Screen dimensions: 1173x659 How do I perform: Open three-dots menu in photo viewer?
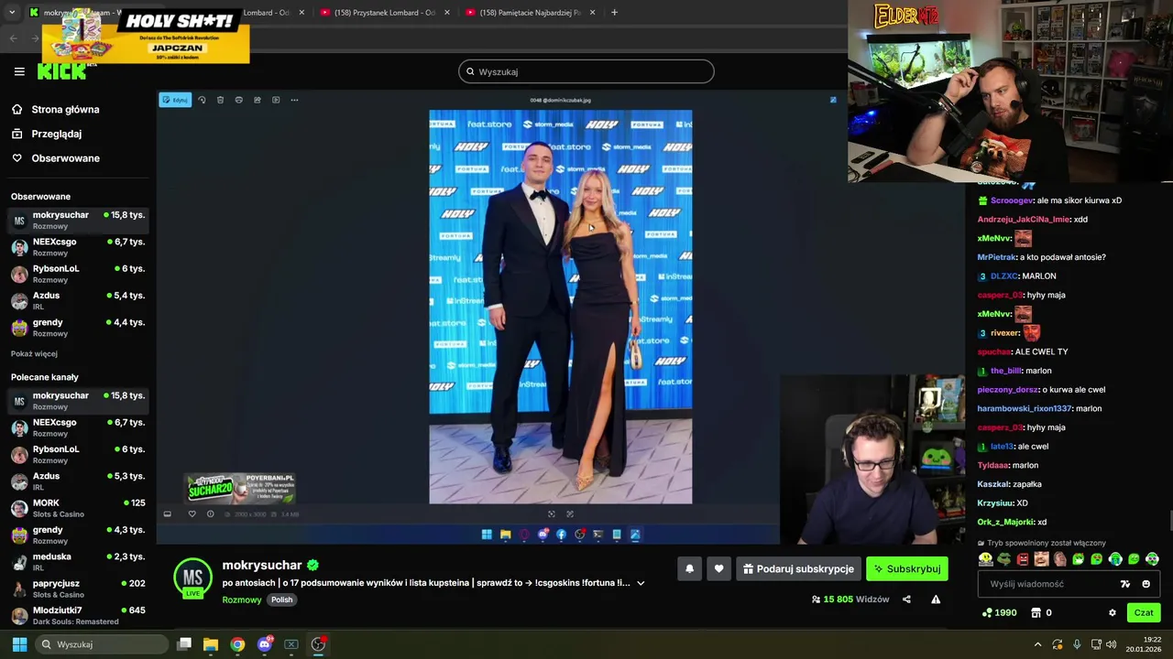[294, 100]
